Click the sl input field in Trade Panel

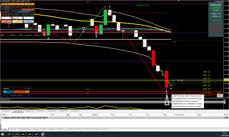click(7, 18)
